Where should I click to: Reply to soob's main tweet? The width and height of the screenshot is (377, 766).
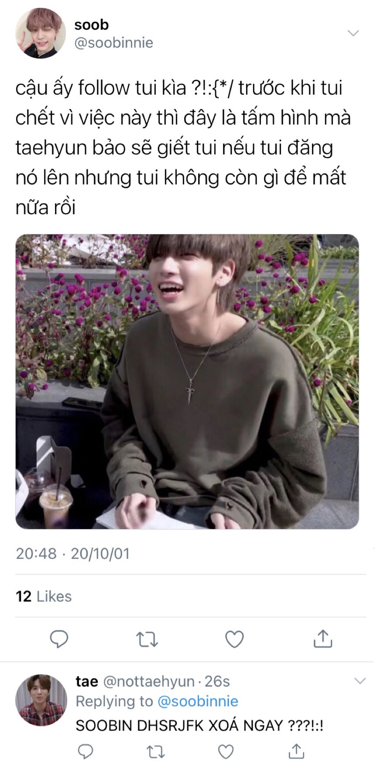pyautogui.click(x=59, y=639)
